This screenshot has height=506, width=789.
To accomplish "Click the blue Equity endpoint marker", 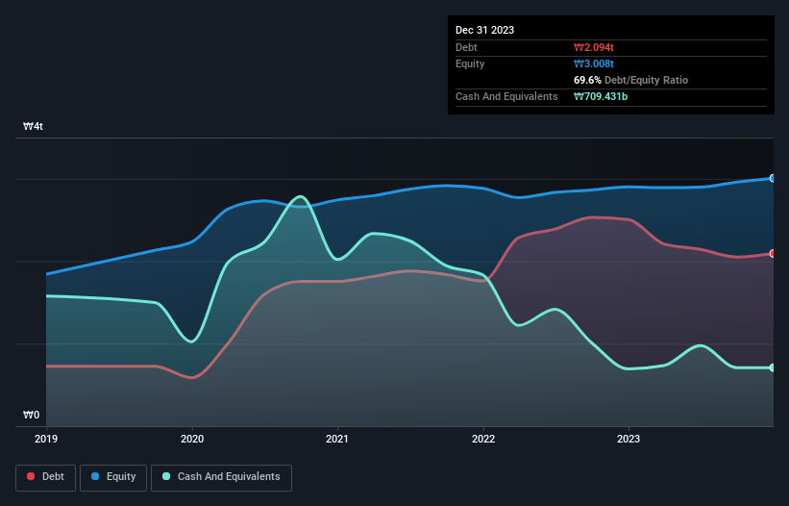I will (773, 178).
